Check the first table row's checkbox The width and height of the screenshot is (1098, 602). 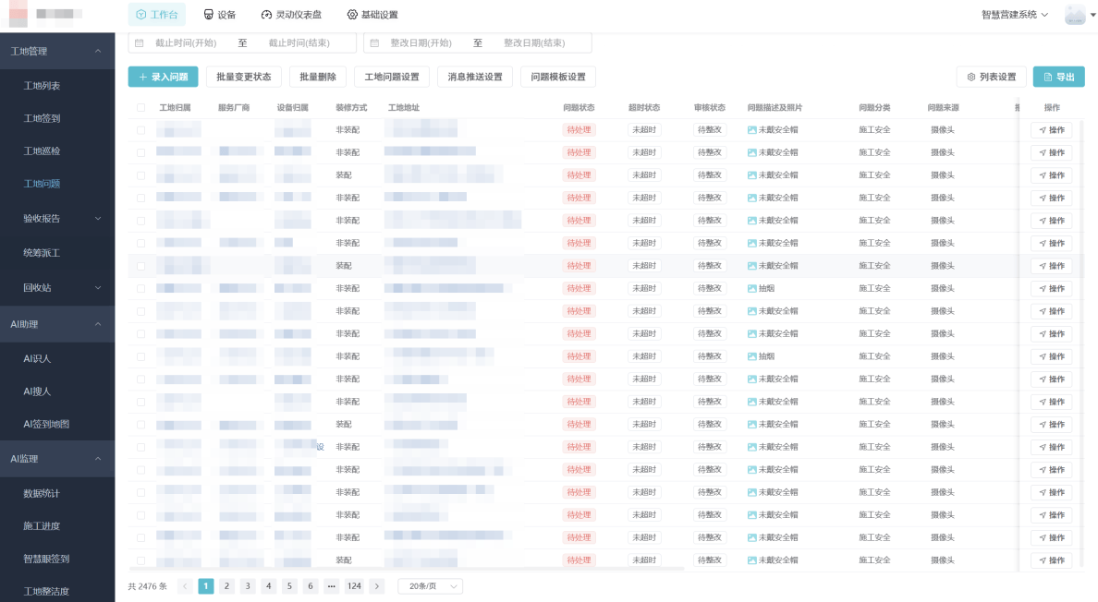coord(141,130)
